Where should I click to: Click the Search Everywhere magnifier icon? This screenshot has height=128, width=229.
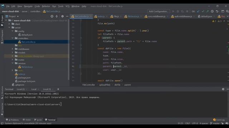(x=227, y=11)
